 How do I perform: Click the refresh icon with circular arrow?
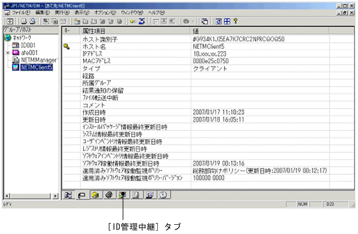218,21
